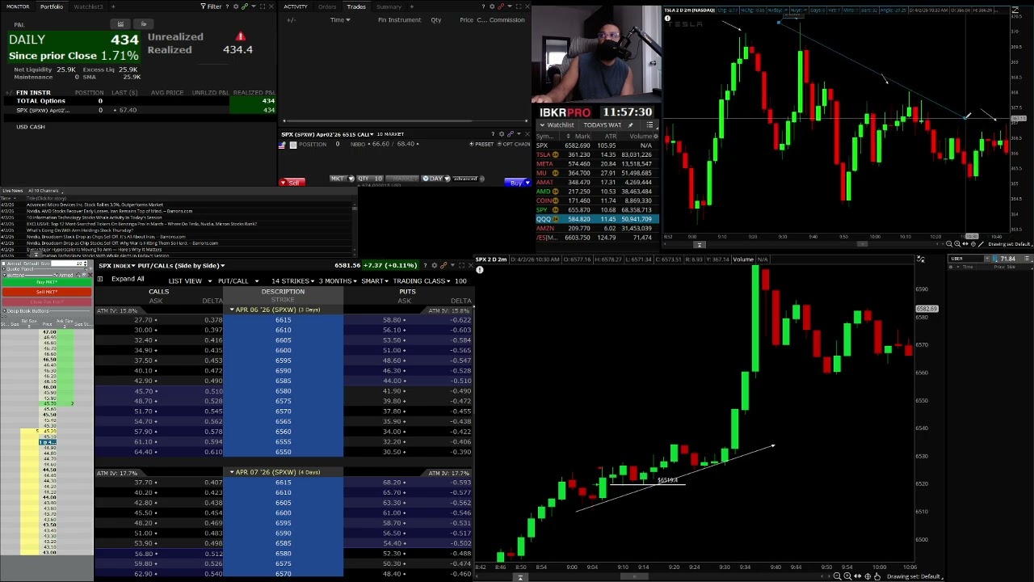Click the red warning triangle near Unrealized
Screen dimensions: 1034x582
click(x=240, y=37)
